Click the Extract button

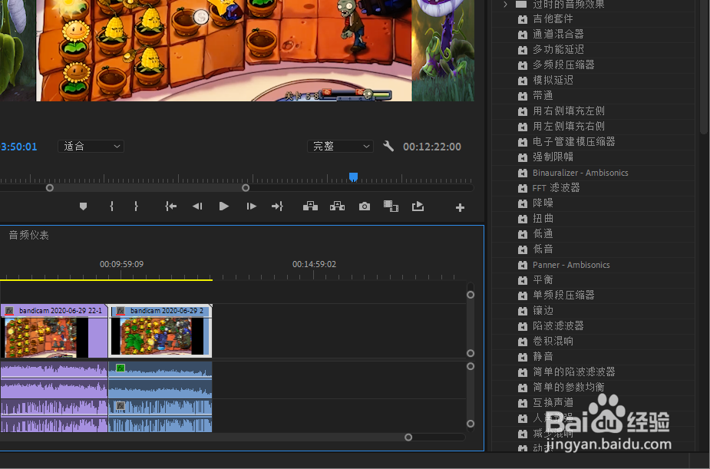click(337, 206)
